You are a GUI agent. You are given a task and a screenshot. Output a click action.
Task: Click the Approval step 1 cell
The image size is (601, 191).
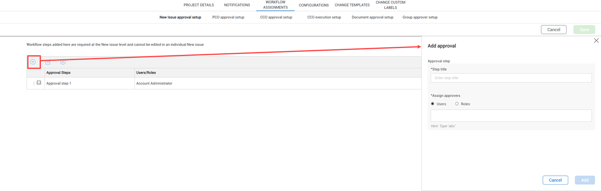point(90,83)
